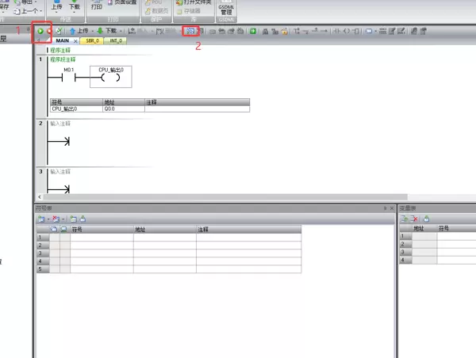Screen dimensions: 476x358
Task: Click the first row symbol cell in symbol table
Action: click(101, 237)
